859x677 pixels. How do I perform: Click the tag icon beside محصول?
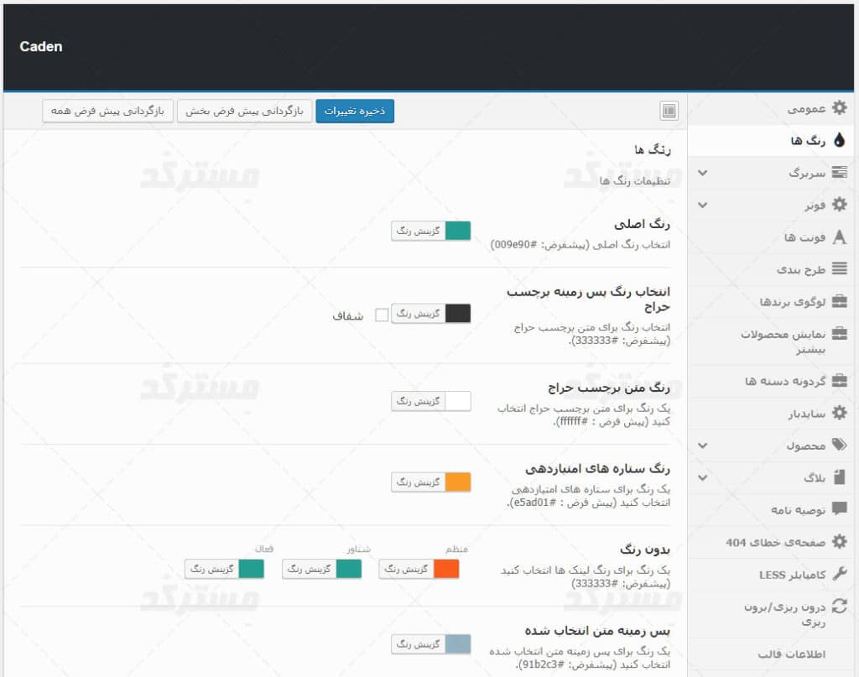(839, 445)
